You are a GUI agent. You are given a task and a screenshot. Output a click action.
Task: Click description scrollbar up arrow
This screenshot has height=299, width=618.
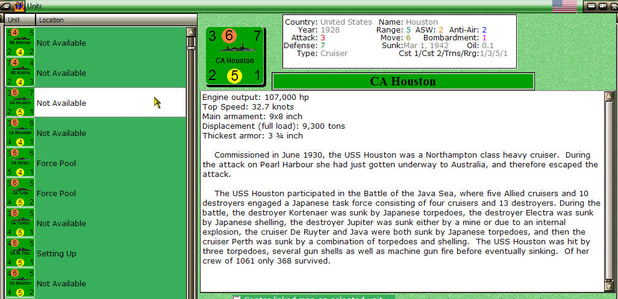pyautogui.click(x=610, y=96)
